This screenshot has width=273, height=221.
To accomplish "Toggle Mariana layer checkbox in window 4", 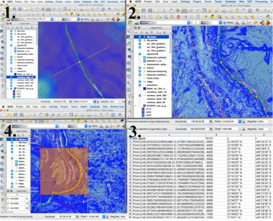I will point(12,140).
